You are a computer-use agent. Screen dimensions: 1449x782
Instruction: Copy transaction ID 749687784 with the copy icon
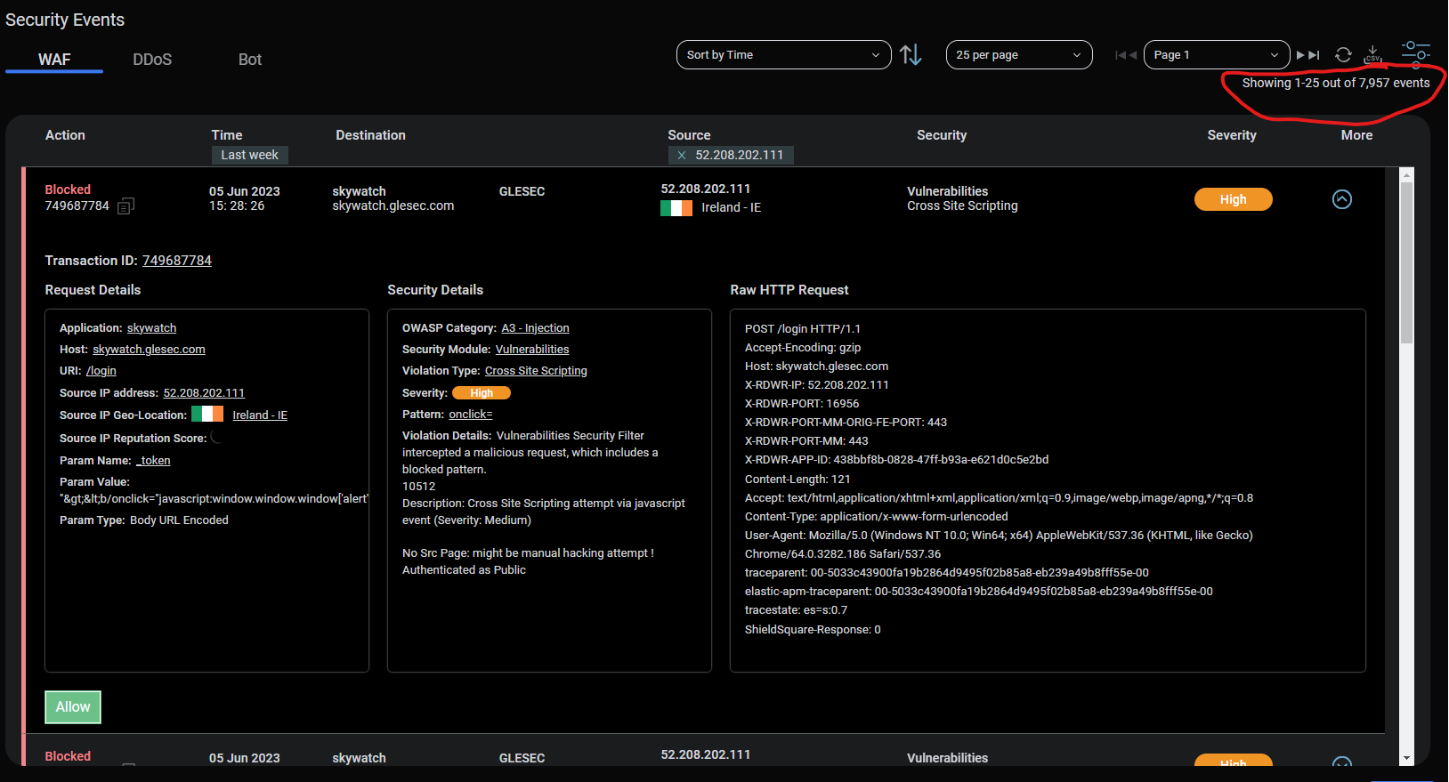click(125, 206)
